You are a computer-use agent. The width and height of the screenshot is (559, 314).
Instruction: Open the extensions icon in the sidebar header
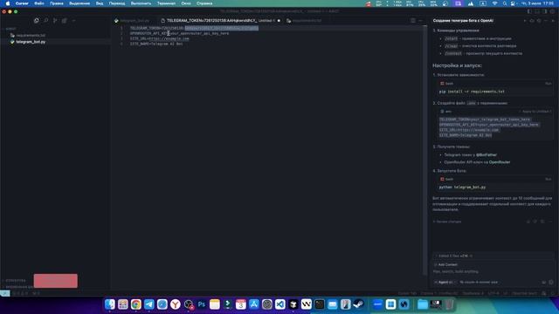point(64,21)
